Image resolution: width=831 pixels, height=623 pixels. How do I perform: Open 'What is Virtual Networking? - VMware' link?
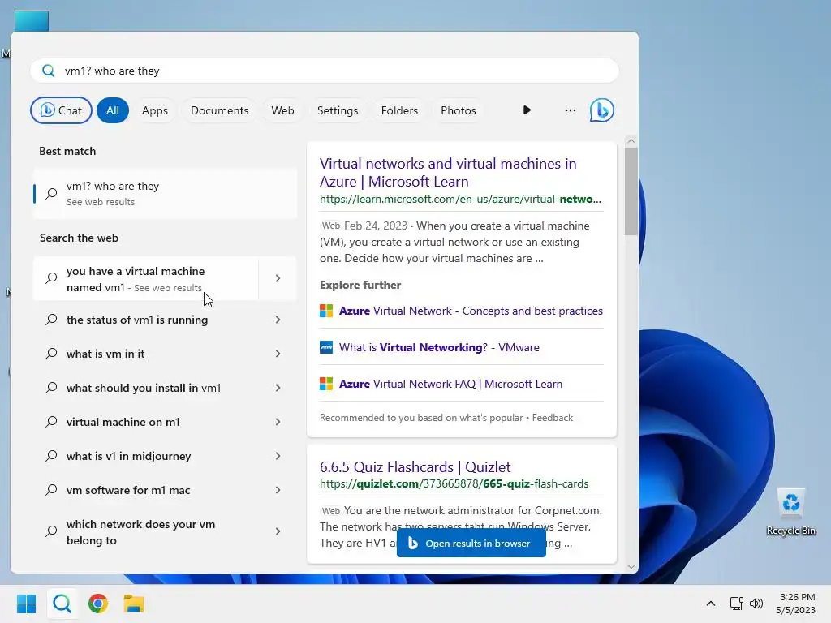[439, 347]
